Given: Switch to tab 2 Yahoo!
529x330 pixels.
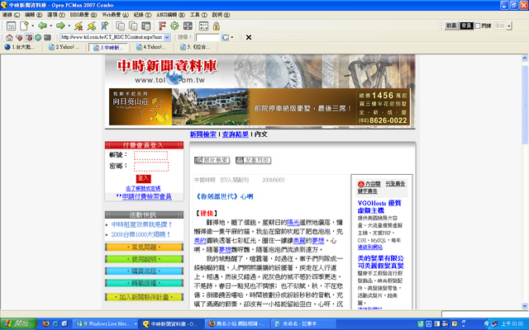Looking at the screenshot, I should 64,47.
